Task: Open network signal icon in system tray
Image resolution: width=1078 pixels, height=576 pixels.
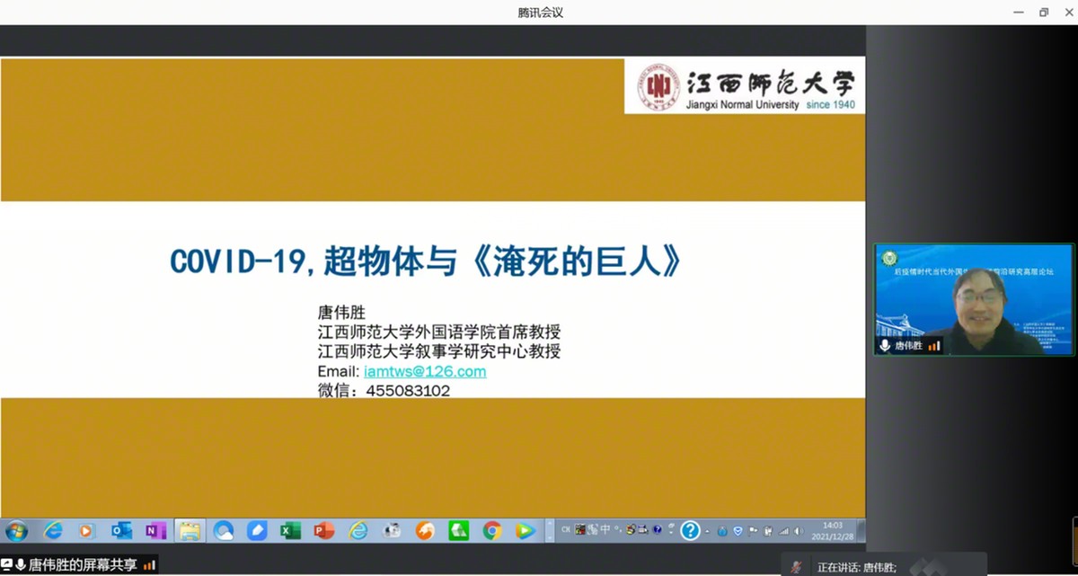Action: tap(783, 530)
